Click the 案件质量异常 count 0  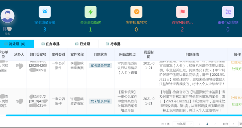[x=136, y=29]
